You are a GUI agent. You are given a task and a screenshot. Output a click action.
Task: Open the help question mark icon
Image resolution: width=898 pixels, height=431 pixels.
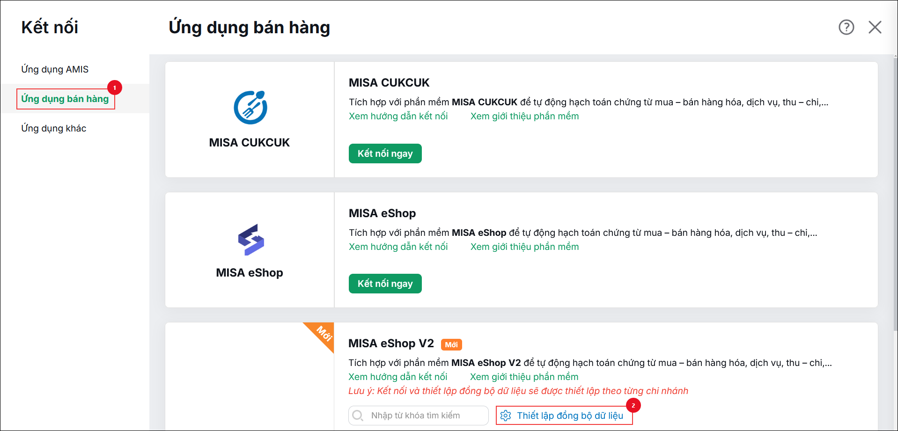(846, 27)
